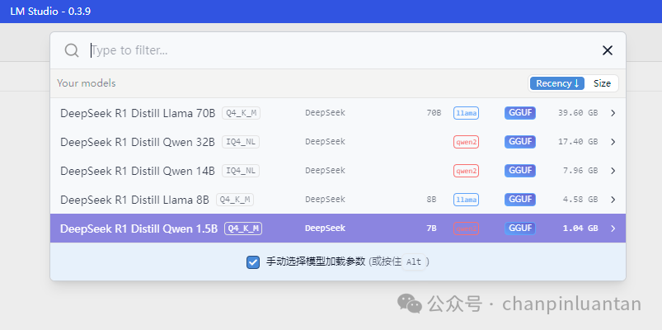This screenshot has width=662, height=330.
Task: Click DeepSeek publisher on the Llama 70B row
Action: tap(325, 113)
